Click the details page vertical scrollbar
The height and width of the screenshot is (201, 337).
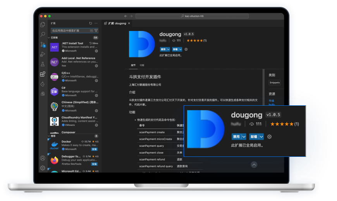[x=263, y=87]
